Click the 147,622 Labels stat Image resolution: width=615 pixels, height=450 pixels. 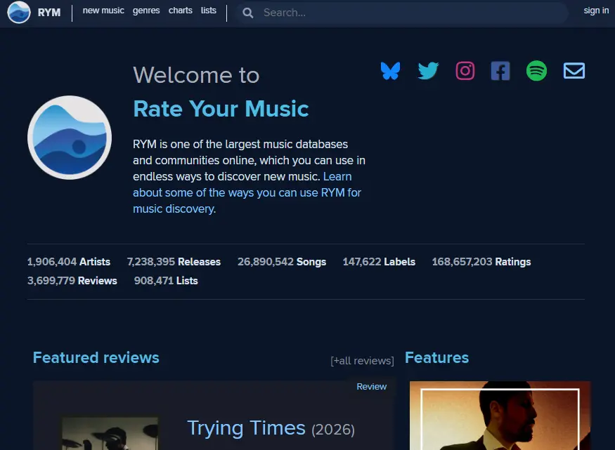pyautogui.click(x=379, y=262)
